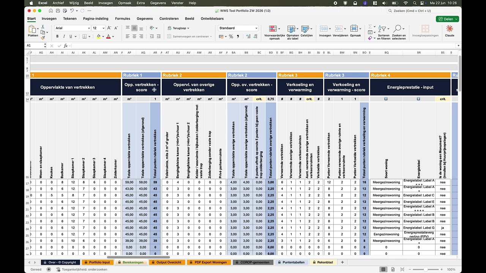Click the Zoeken search field in title bar
The image size is (486, 273).
click(422, 11)
